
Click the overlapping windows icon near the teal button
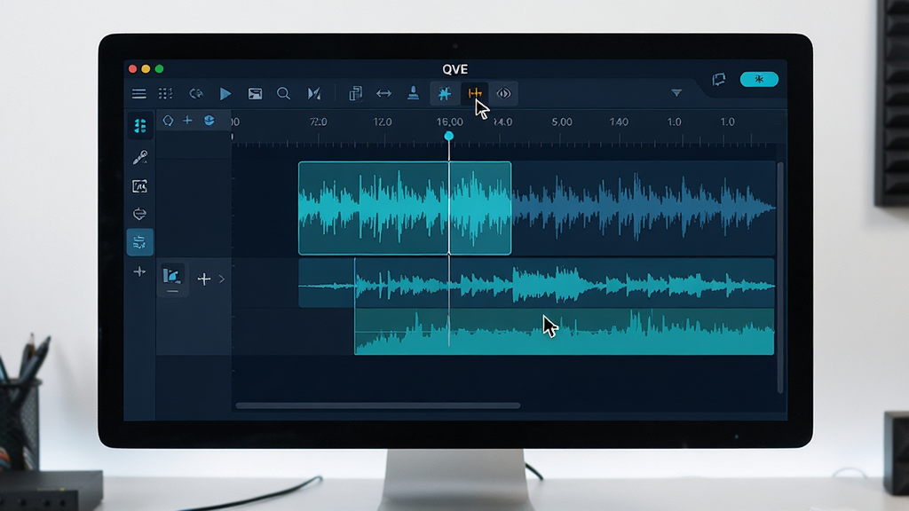point(719,79)
